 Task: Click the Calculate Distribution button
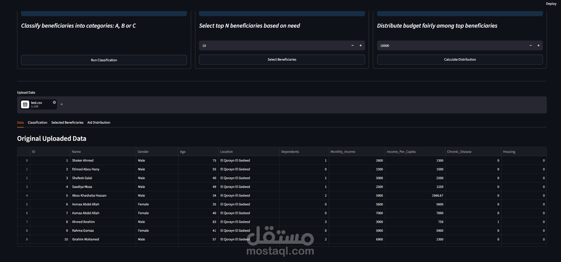460,59
